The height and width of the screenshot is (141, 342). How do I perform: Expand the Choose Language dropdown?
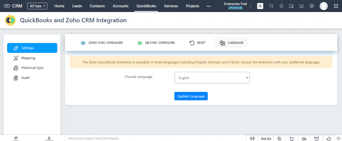point(212,78)
